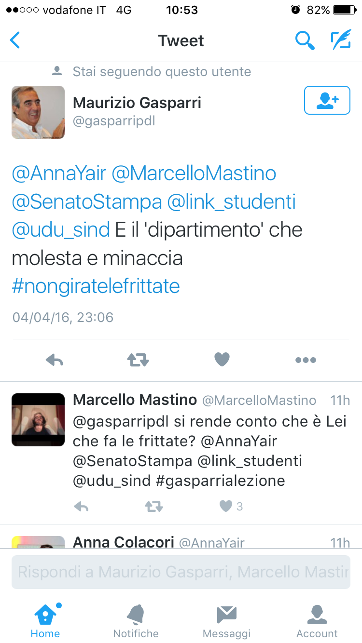Open more options on the main tweet
The width and height of the screenshot is (362, 643).
click(x=306, y=360)
